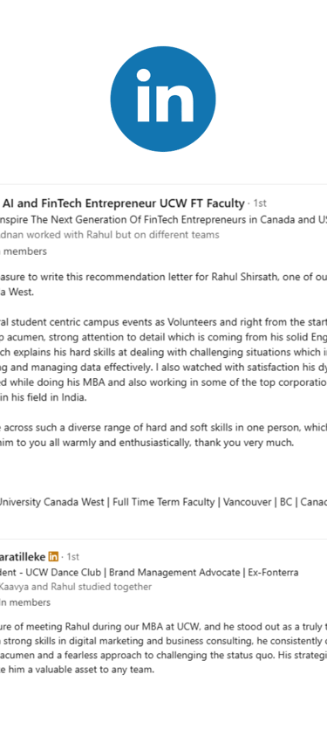Click the sentence about managing data effectively
This screenshot has width=327, height=743.
click(x=163, y=368)
